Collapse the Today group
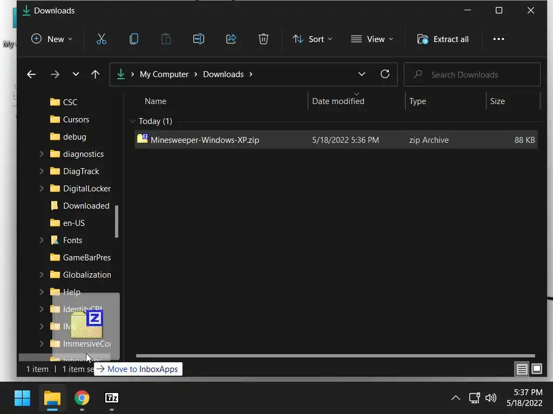Viewport: 553px width, 414px height. coord(132,121)
